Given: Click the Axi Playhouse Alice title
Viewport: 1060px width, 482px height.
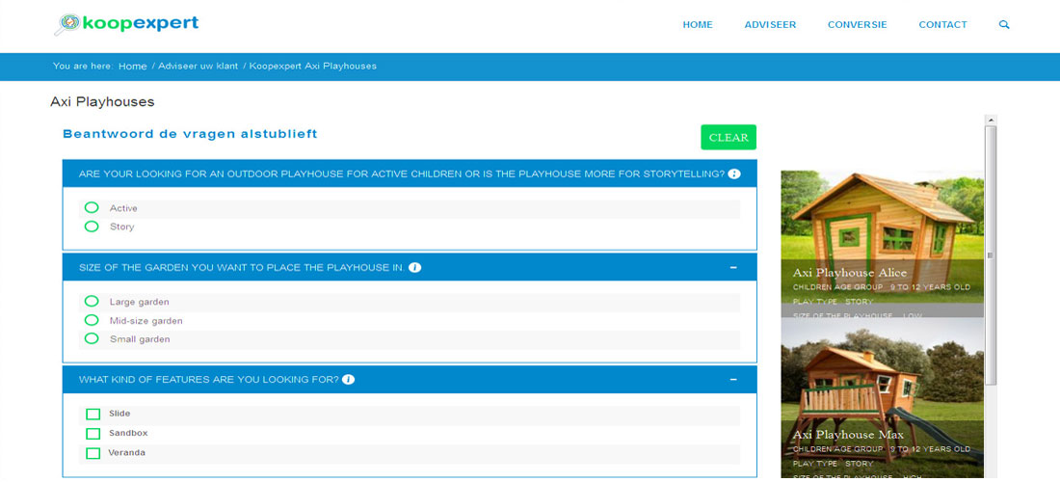Looking at the screenshot, I should (850, 273).
